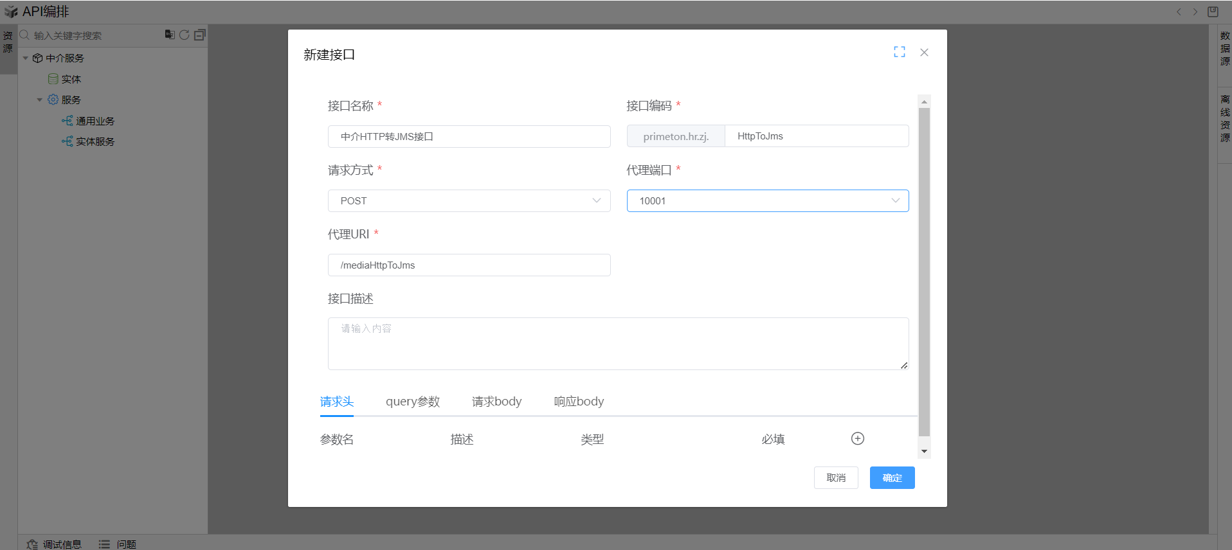1232x550 pixels.
Task: Click the save icon at top right
Action: (x=1213, y=12)
